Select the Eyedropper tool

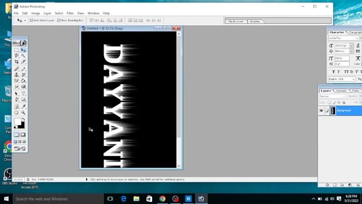click(23, 107)
